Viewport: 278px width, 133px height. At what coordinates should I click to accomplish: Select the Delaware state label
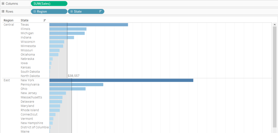click(27, 101)
